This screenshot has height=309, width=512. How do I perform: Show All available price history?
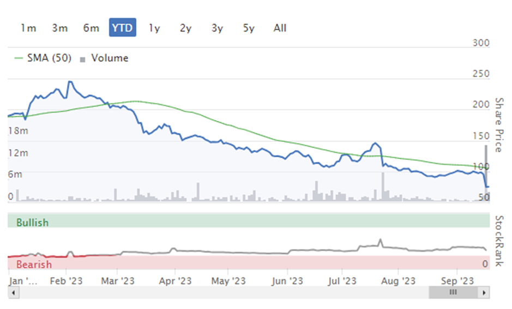tap(280, 28)
